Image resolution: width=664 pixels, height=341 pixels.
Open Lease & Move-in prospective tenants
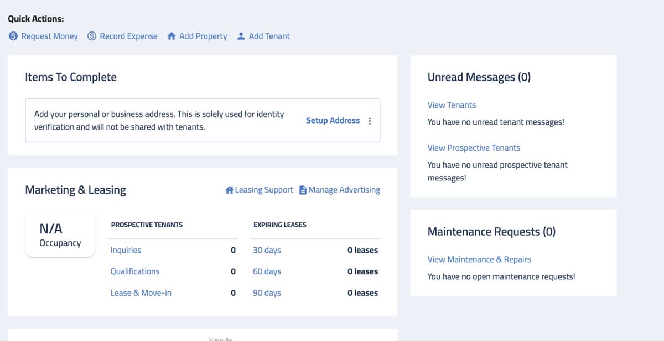click(141, 293)
